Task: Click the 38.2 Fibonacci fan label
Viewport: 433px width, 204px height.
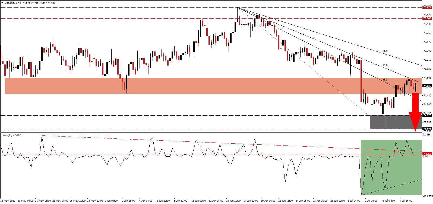Action: 385,80
